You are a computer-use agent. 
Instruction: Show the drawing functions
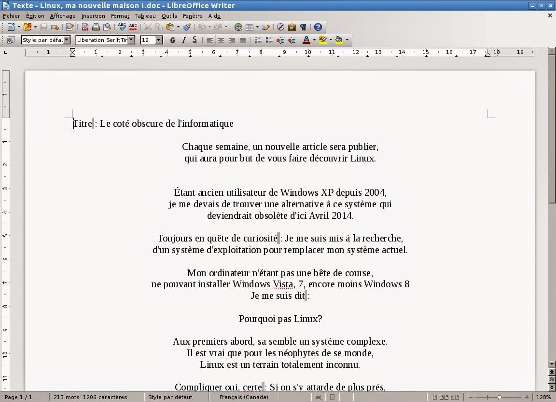tap(266, 27)
